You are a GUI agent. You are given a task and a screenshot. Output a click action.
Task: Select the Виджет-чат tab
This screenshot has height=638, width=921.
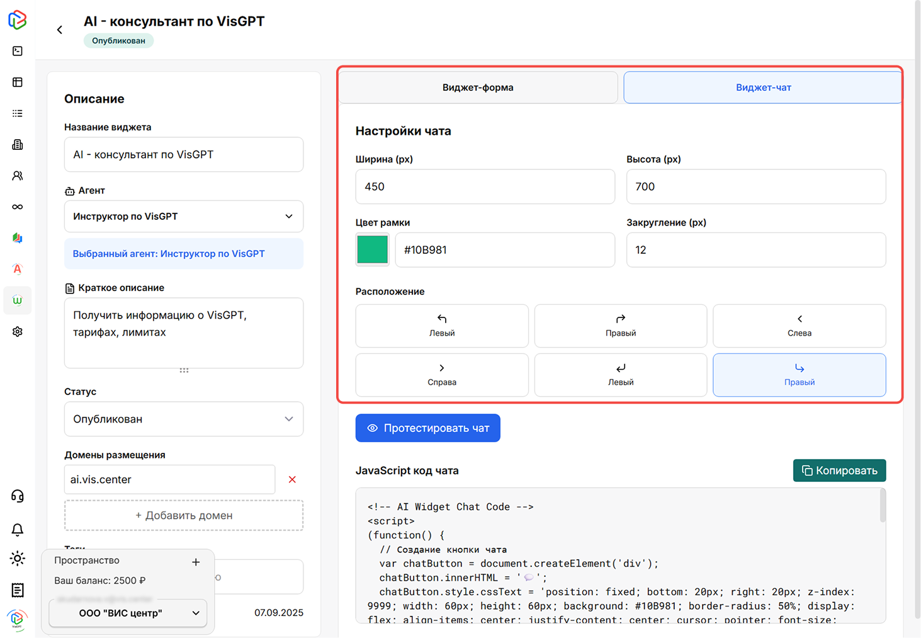(x=762, y=88)
